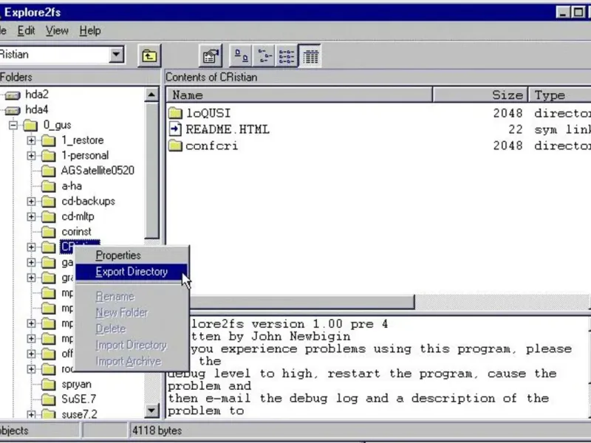This screenshot has height=443, width=591.
Task: Click the cd-backups folder icon
Action: click(48, 202)
